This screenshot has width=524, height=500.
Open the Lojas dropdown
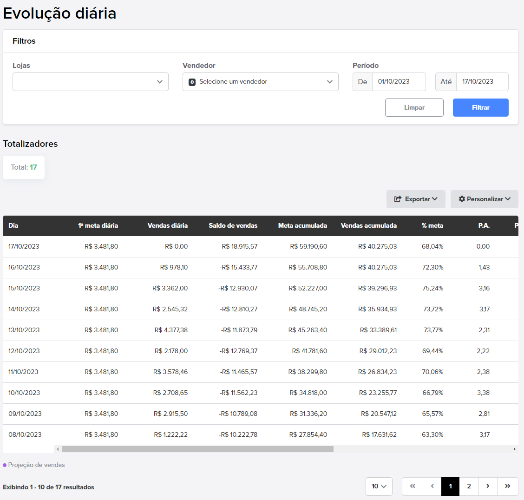click(90, 82)
